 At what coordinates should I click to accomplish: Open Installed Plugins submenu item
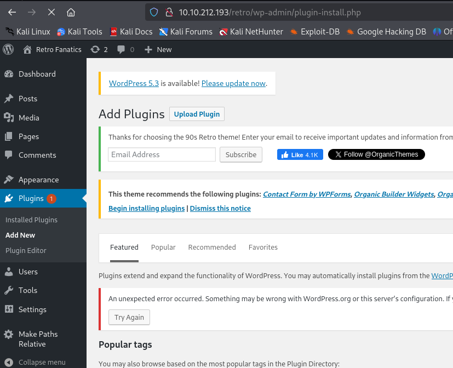[31, 220]
